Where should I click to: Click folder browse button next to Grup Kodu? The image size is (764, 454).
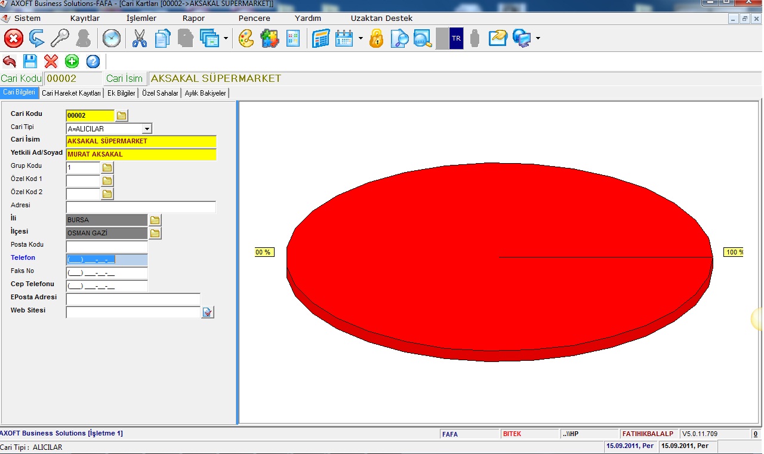click(107, 168)
